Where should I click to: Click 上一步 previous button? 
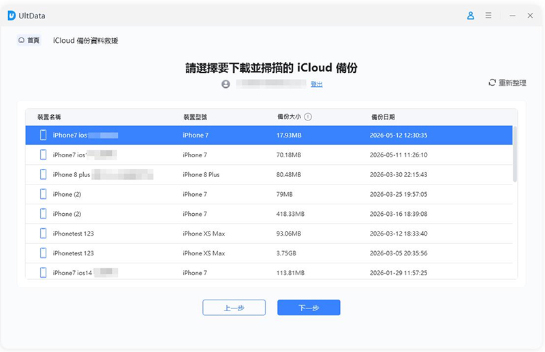234,308
